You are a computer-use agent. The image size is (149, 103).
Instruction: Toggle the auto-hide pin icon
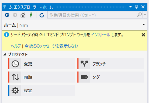point(137,7)
